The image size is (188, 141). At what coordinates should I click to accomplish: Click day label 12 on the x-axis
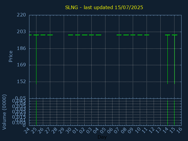151,130
